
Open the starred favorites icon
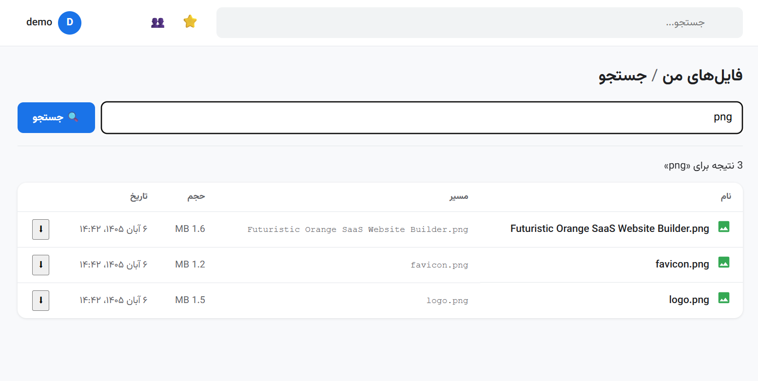click(x=190, y=22)
